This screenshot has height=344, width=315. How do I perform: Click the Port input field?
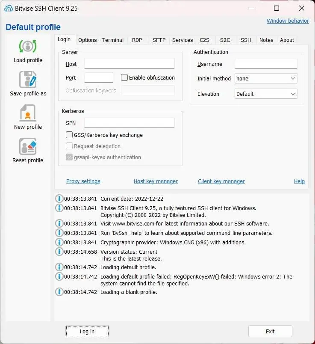(99, 77)
